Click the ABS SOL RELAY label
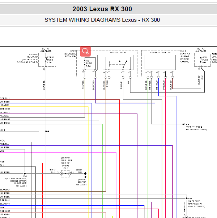217x218 pixels. coord(118,53)
